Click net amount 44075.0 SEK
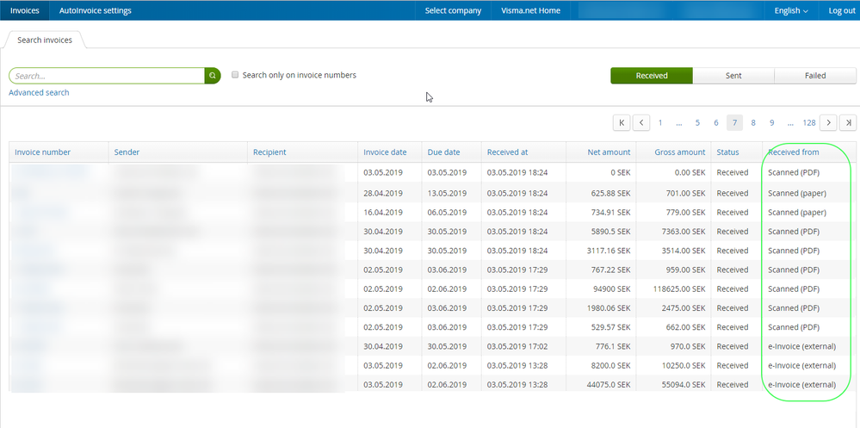Image resolution: width=860 pixels, height=428 pixels. [x=609, y=385]
